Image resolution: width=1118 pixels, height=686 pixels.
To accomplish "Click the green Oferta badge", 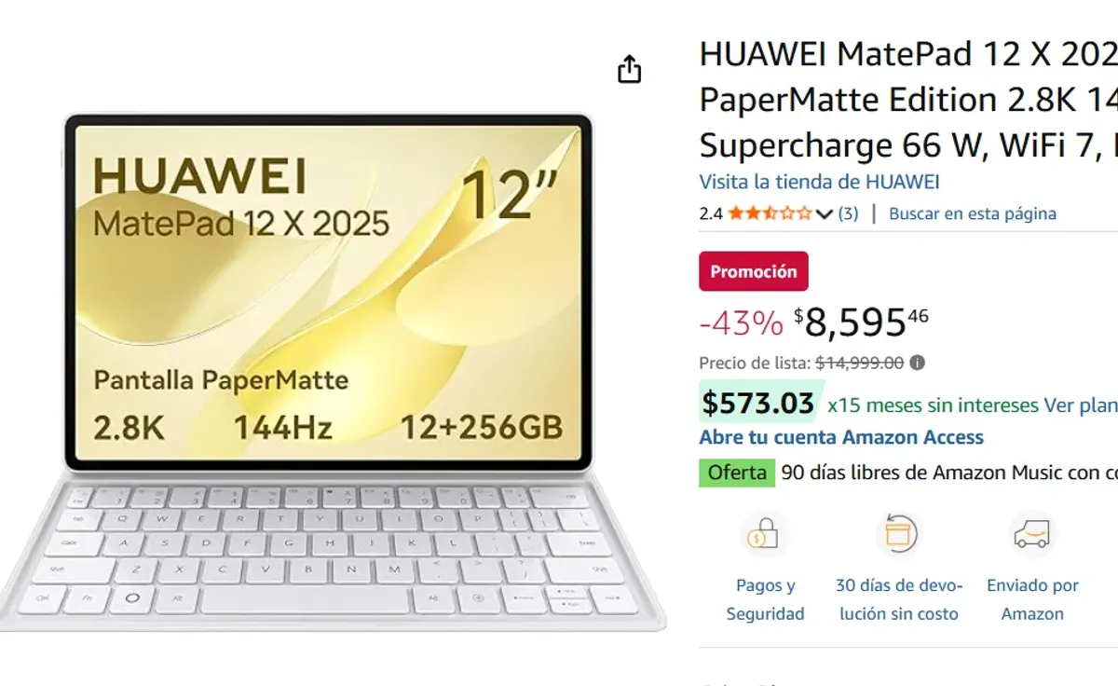I will point(736,473).
